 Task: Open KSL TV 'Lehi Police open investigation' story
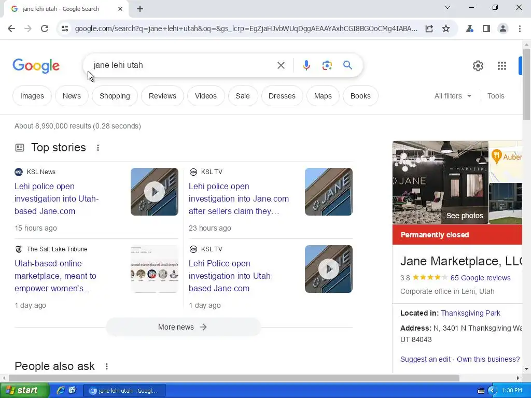231,276
